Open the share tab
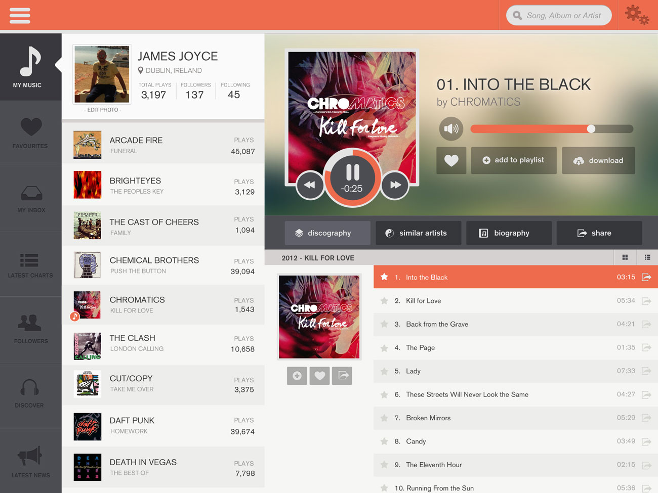Screen dimensions: 658x493 pos(599,233)
